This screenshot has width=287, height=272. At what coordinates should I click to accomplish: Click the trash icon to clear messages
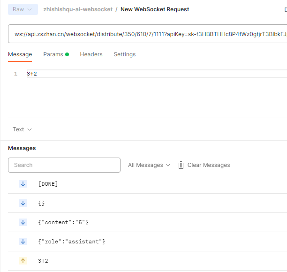(181, 165)
